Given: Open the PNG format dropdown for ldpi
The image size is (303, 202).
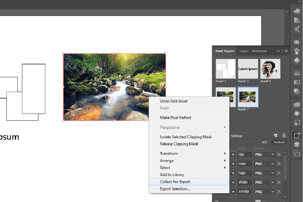Looking at the screenshot, I should pos(264,155).
